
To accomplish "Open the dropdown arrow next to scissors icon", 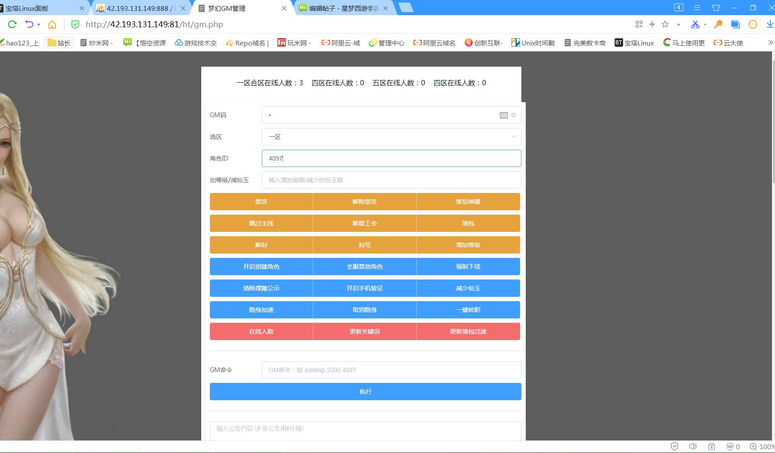I will (x=705, y=25).
